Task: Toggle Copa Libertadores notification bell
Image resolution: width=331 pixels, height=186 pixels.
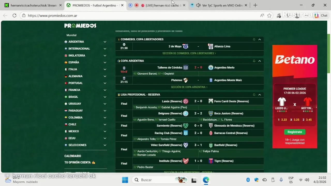Action: coord(254,39)
